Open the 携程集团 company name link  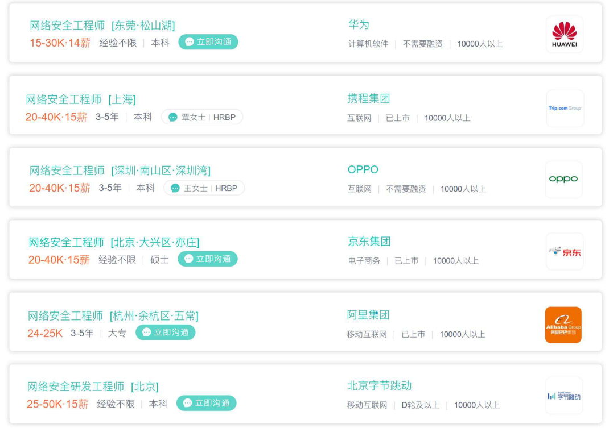click(368, 98)
